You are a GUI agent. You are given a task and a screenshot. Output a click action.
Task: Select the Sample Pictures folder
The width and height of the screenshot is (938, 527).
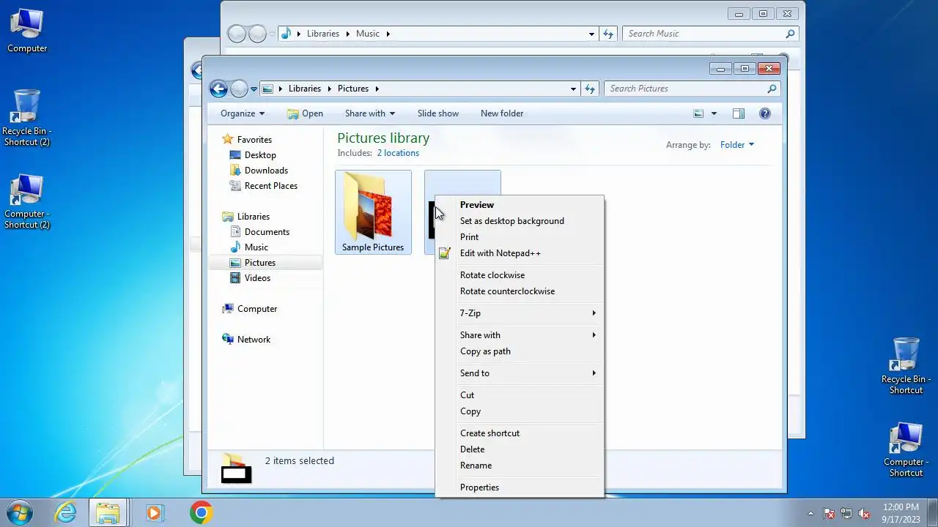point(373,212)
